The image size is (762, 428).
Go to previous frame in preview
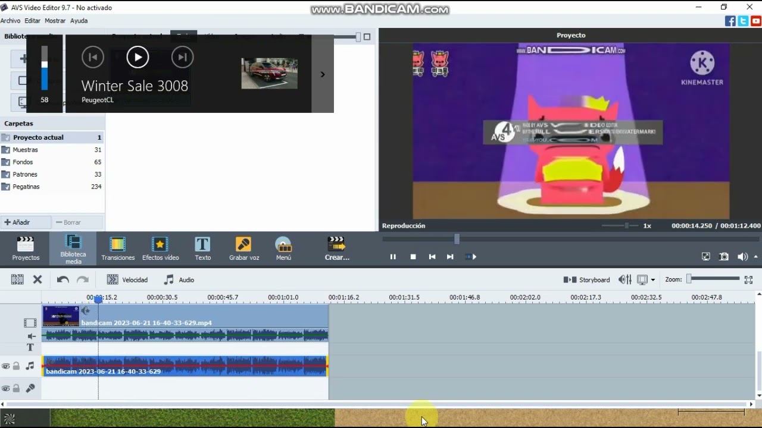(x=432, y=257)
